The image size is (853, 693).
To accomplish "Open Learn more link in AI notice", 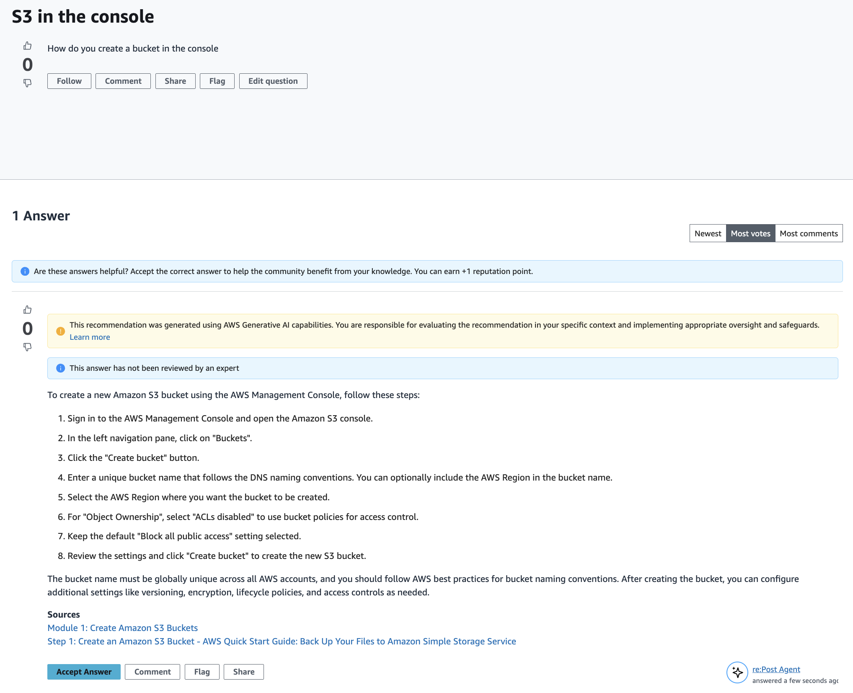I will (x=90, y=337).
